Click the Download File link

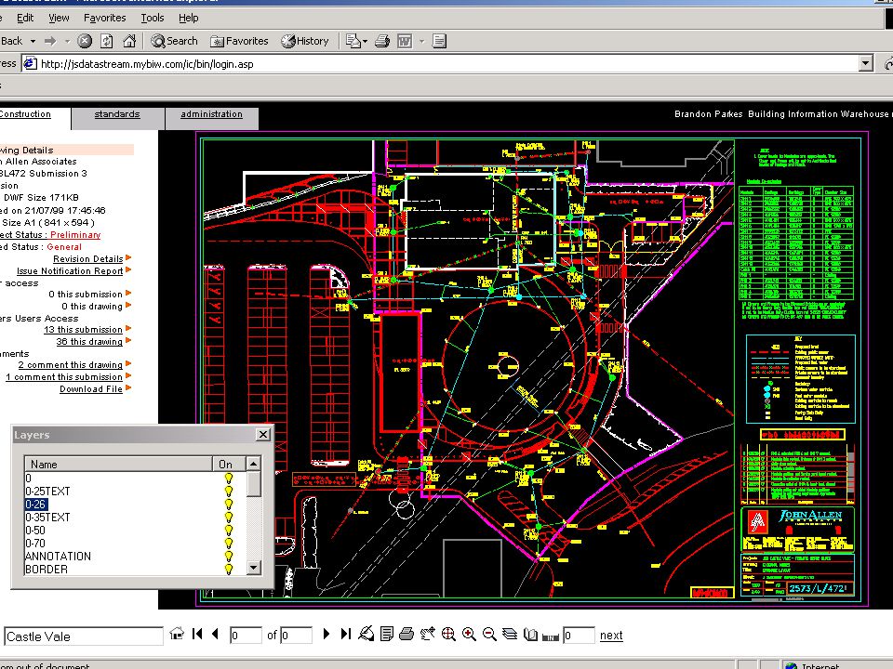(x=91, y=389)
